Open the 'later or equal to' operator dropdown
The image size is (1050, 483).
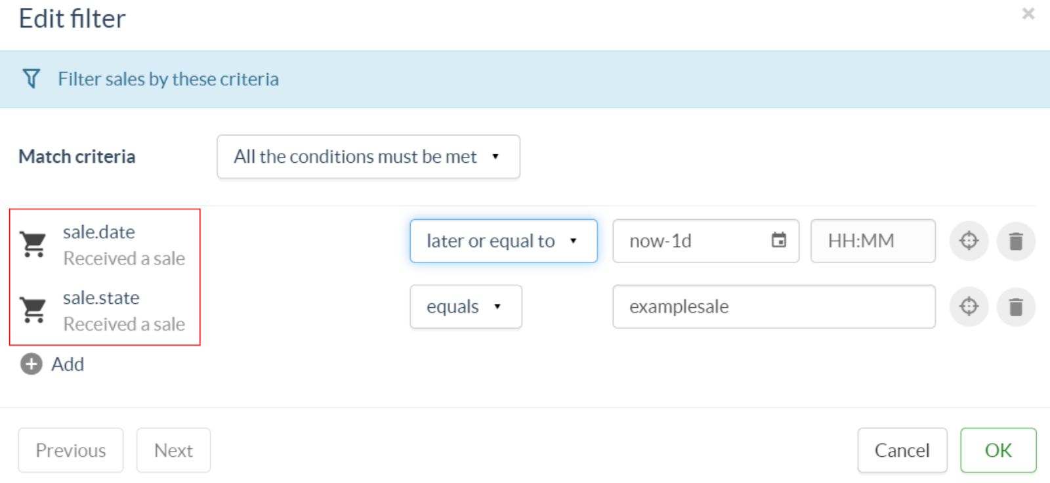tap(503, 241)
